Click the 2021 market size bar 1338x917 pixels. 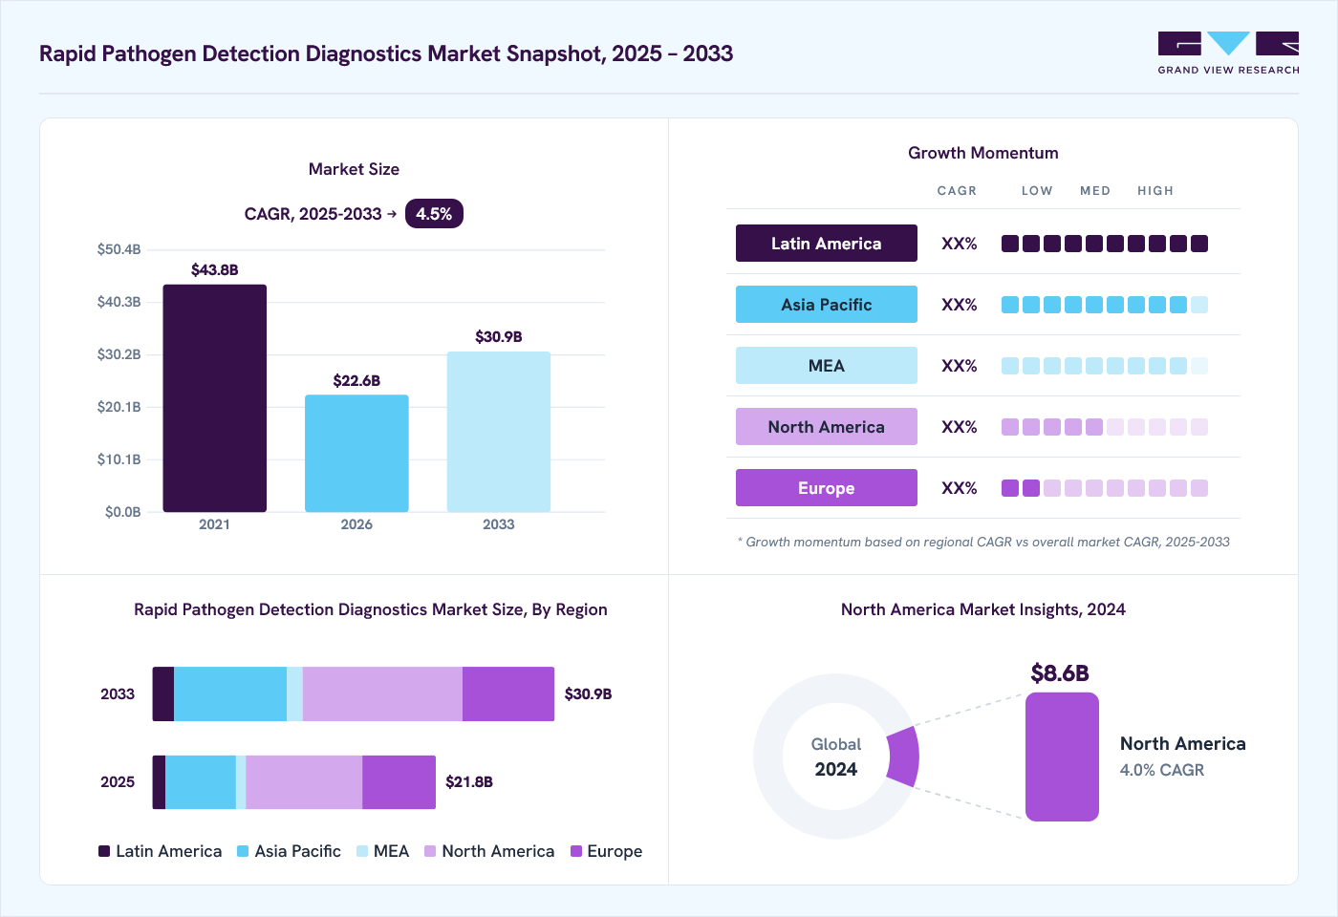tap(215, 398)
